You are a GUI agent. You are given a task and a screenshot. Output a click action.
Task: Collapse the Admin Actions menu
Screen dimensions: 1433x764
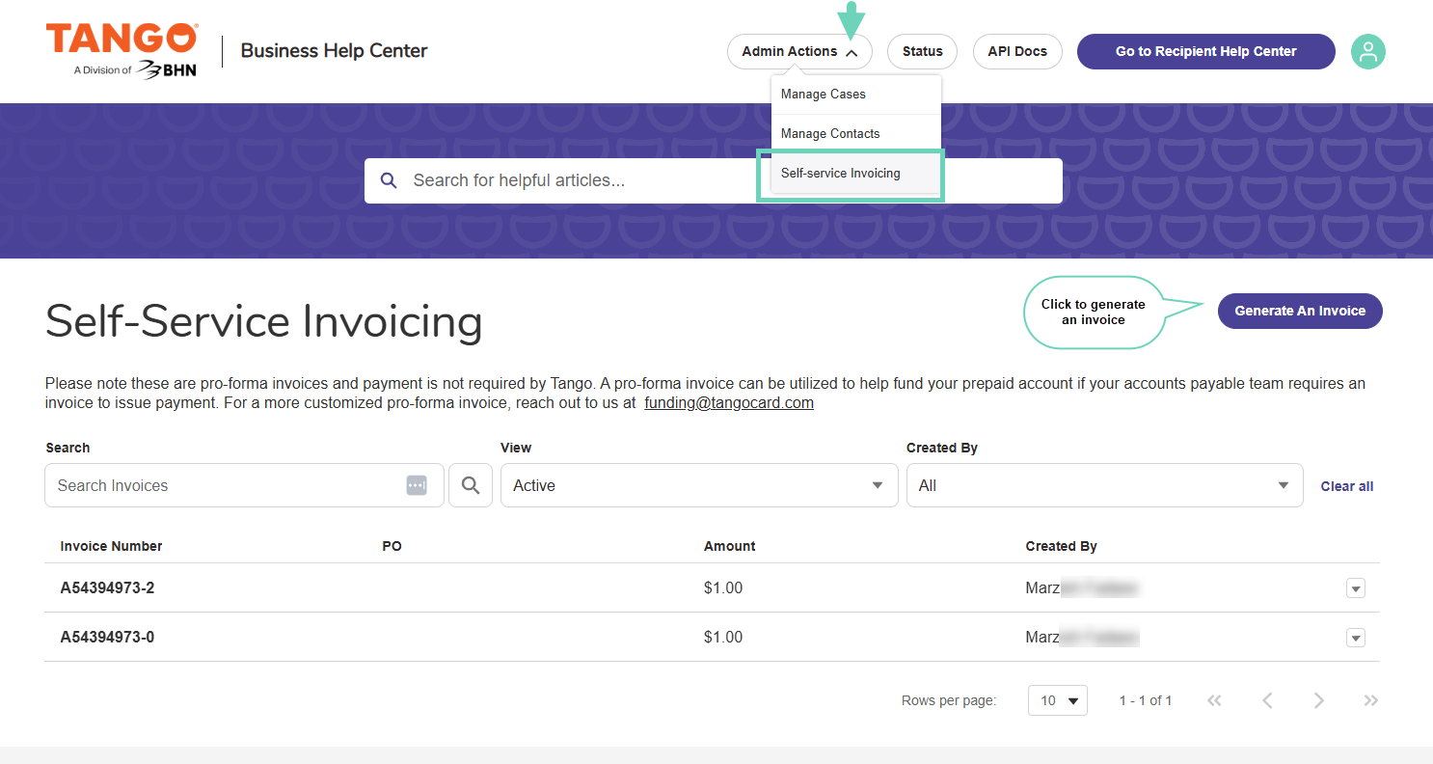point(798,52)
